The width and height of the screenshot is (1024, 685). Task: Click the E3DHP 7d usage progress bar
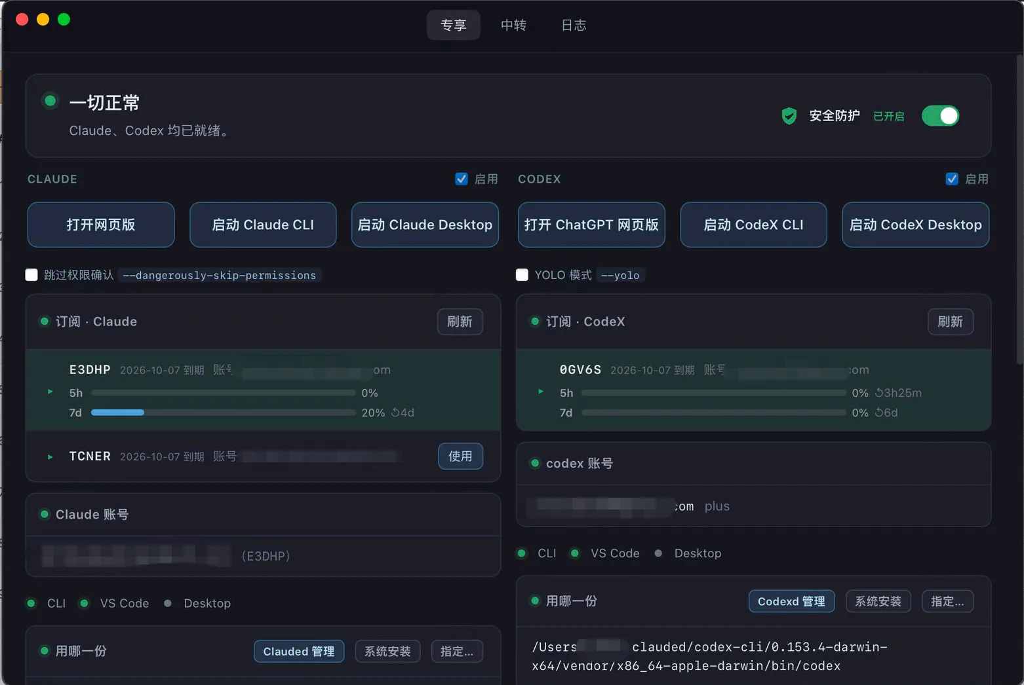(223, 413)
